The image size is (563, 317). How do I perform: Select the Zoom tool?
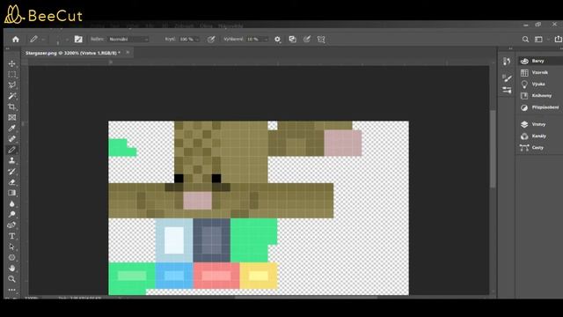click(x=11, y=279)
